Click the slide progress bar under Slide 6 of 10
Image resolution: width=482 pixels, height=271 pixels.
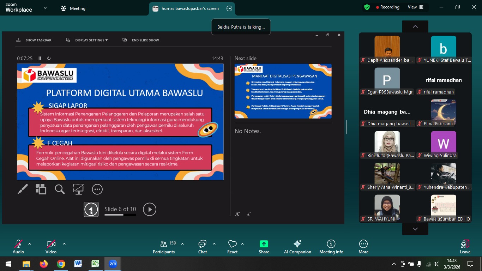[x=120, y=215]
